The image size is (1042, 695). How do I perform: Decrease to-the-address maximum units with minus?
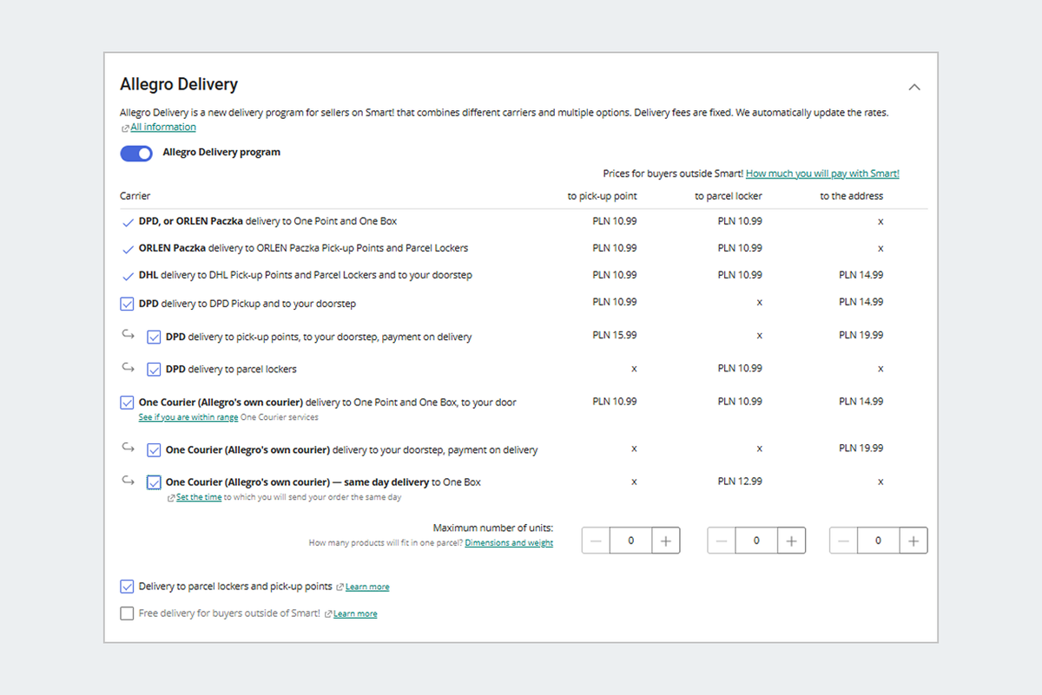[x=843, y=541]
